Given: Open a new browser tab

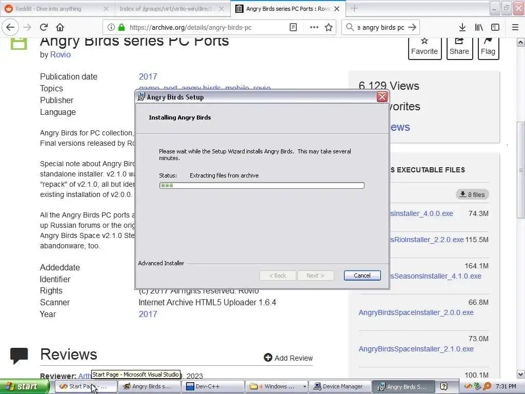Looking at the screenshot, I should coord(354,9).
